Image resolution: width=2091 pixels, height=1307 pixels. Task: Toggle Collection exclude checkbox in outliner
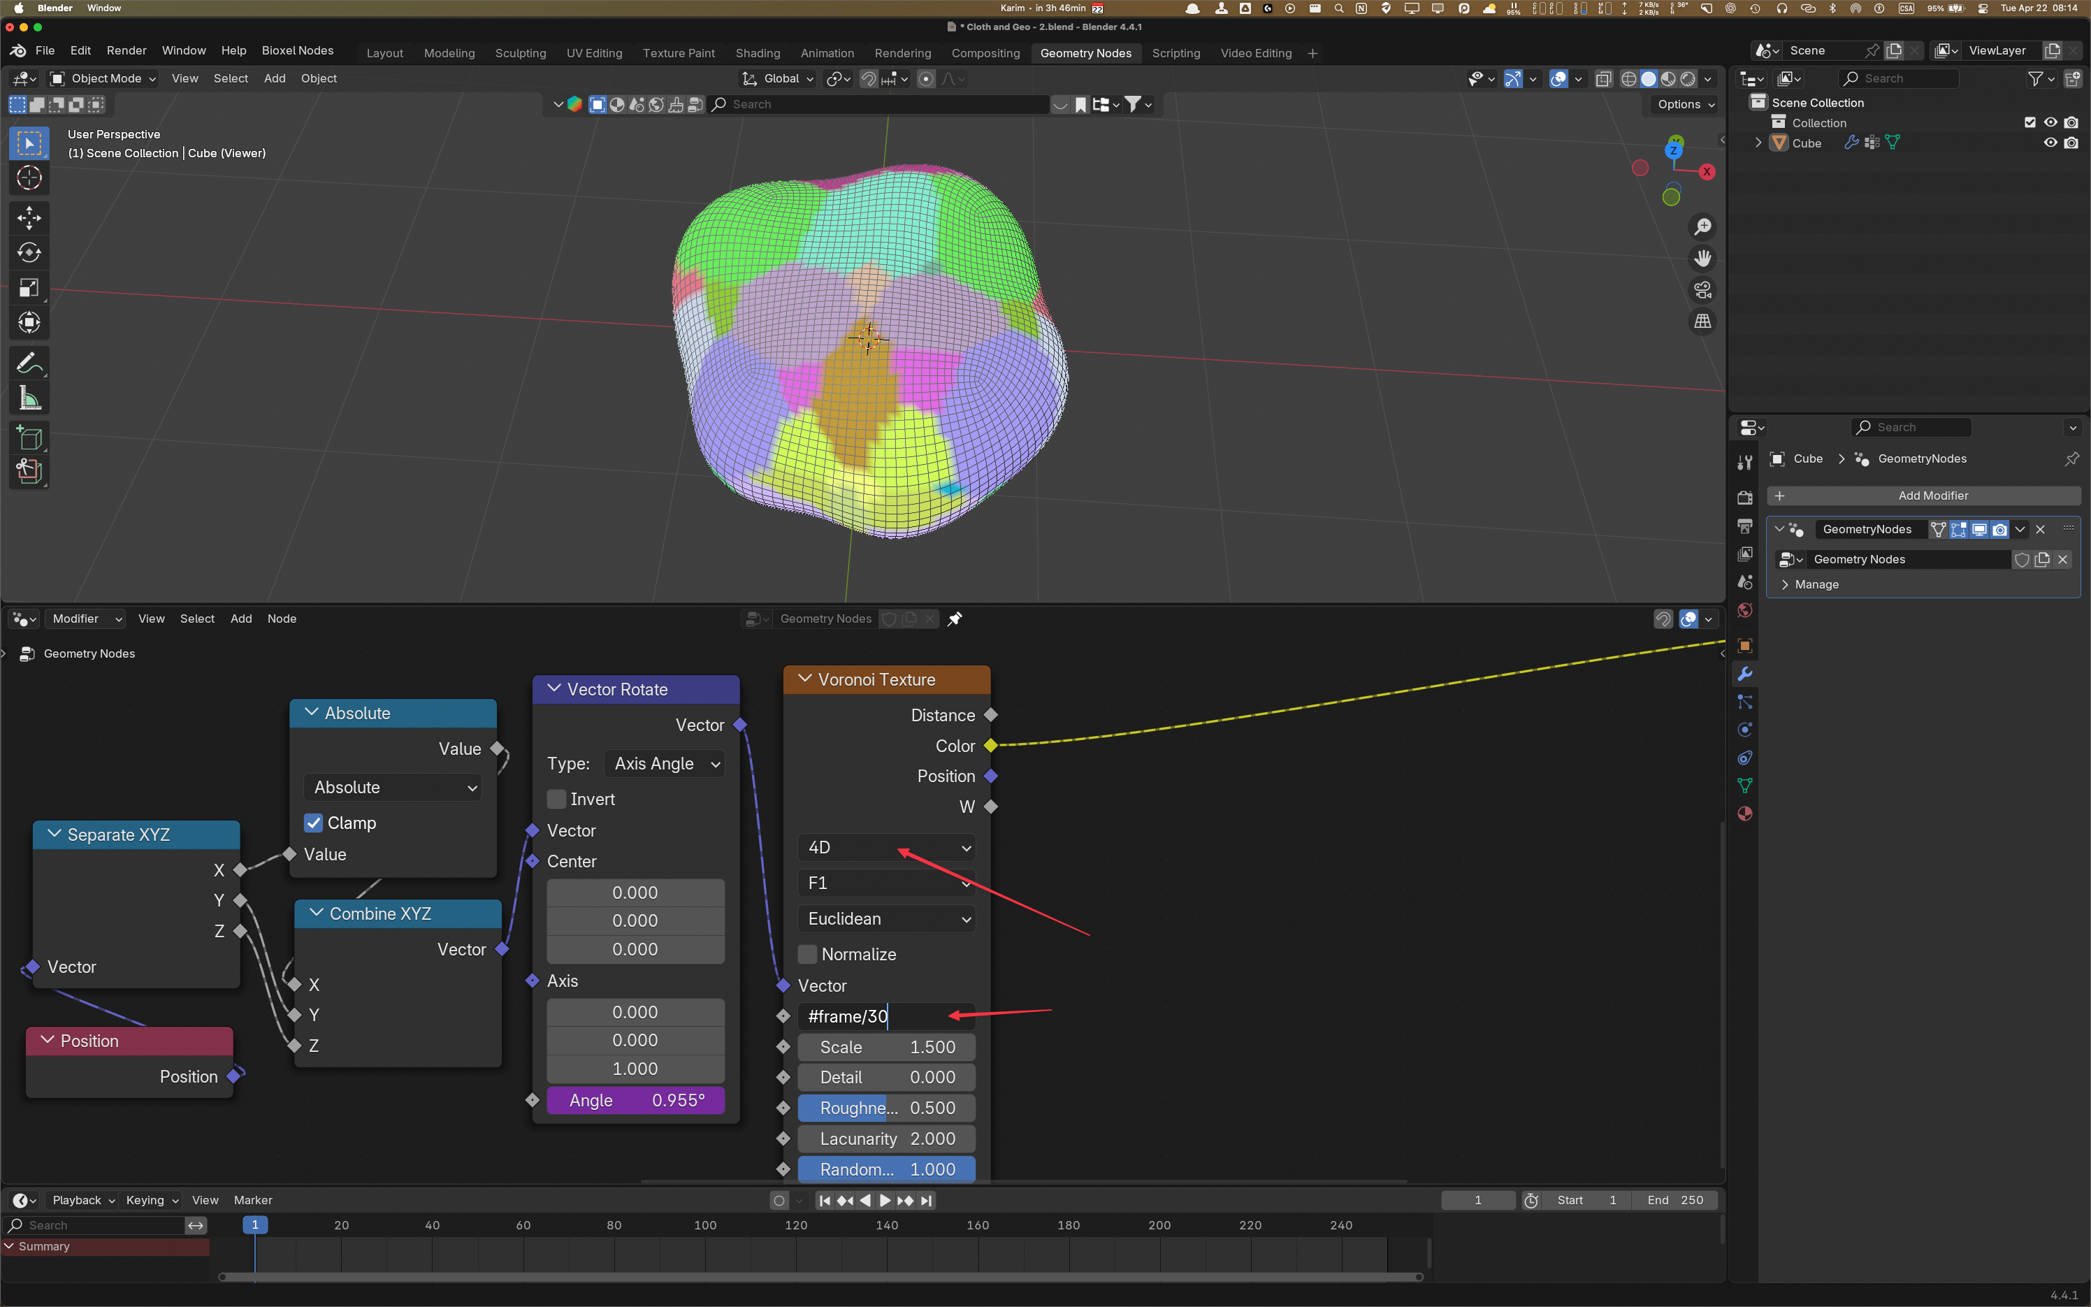coord(2029,123)
